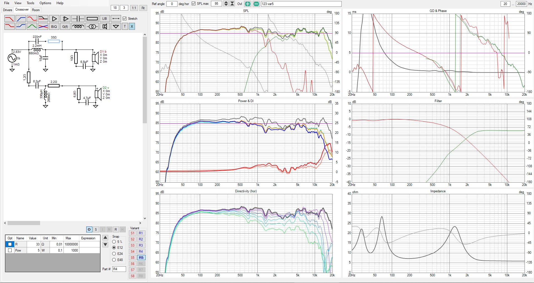
Task: Open the LIB component library
Action: 105,19
